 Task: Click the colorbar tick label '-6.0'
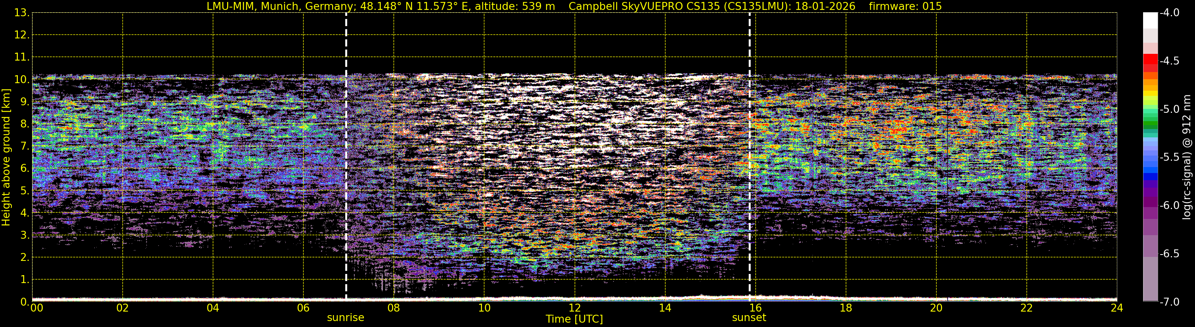(1170, 205)
